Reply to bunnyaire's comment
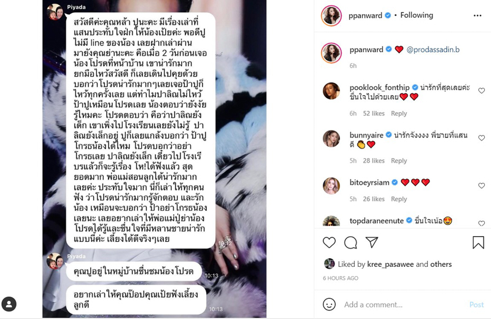The width and height of the screenshot is (491, 319). [x=398, y=161]
